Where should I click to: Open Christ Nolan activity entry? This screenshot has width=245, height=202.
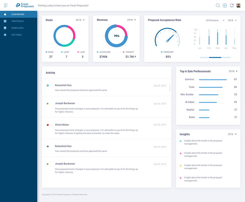[x=107, y=129]
